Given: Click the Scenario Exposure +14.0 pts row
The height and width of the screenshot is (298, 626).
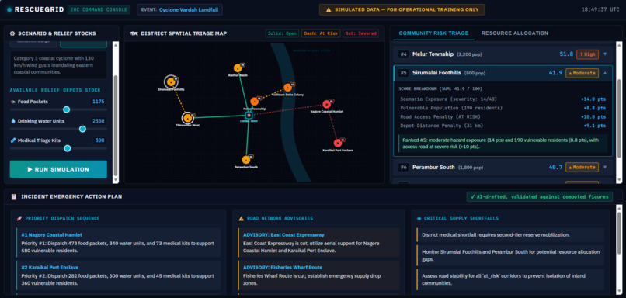Looking at the screenshot, I should tap(503, 99).
